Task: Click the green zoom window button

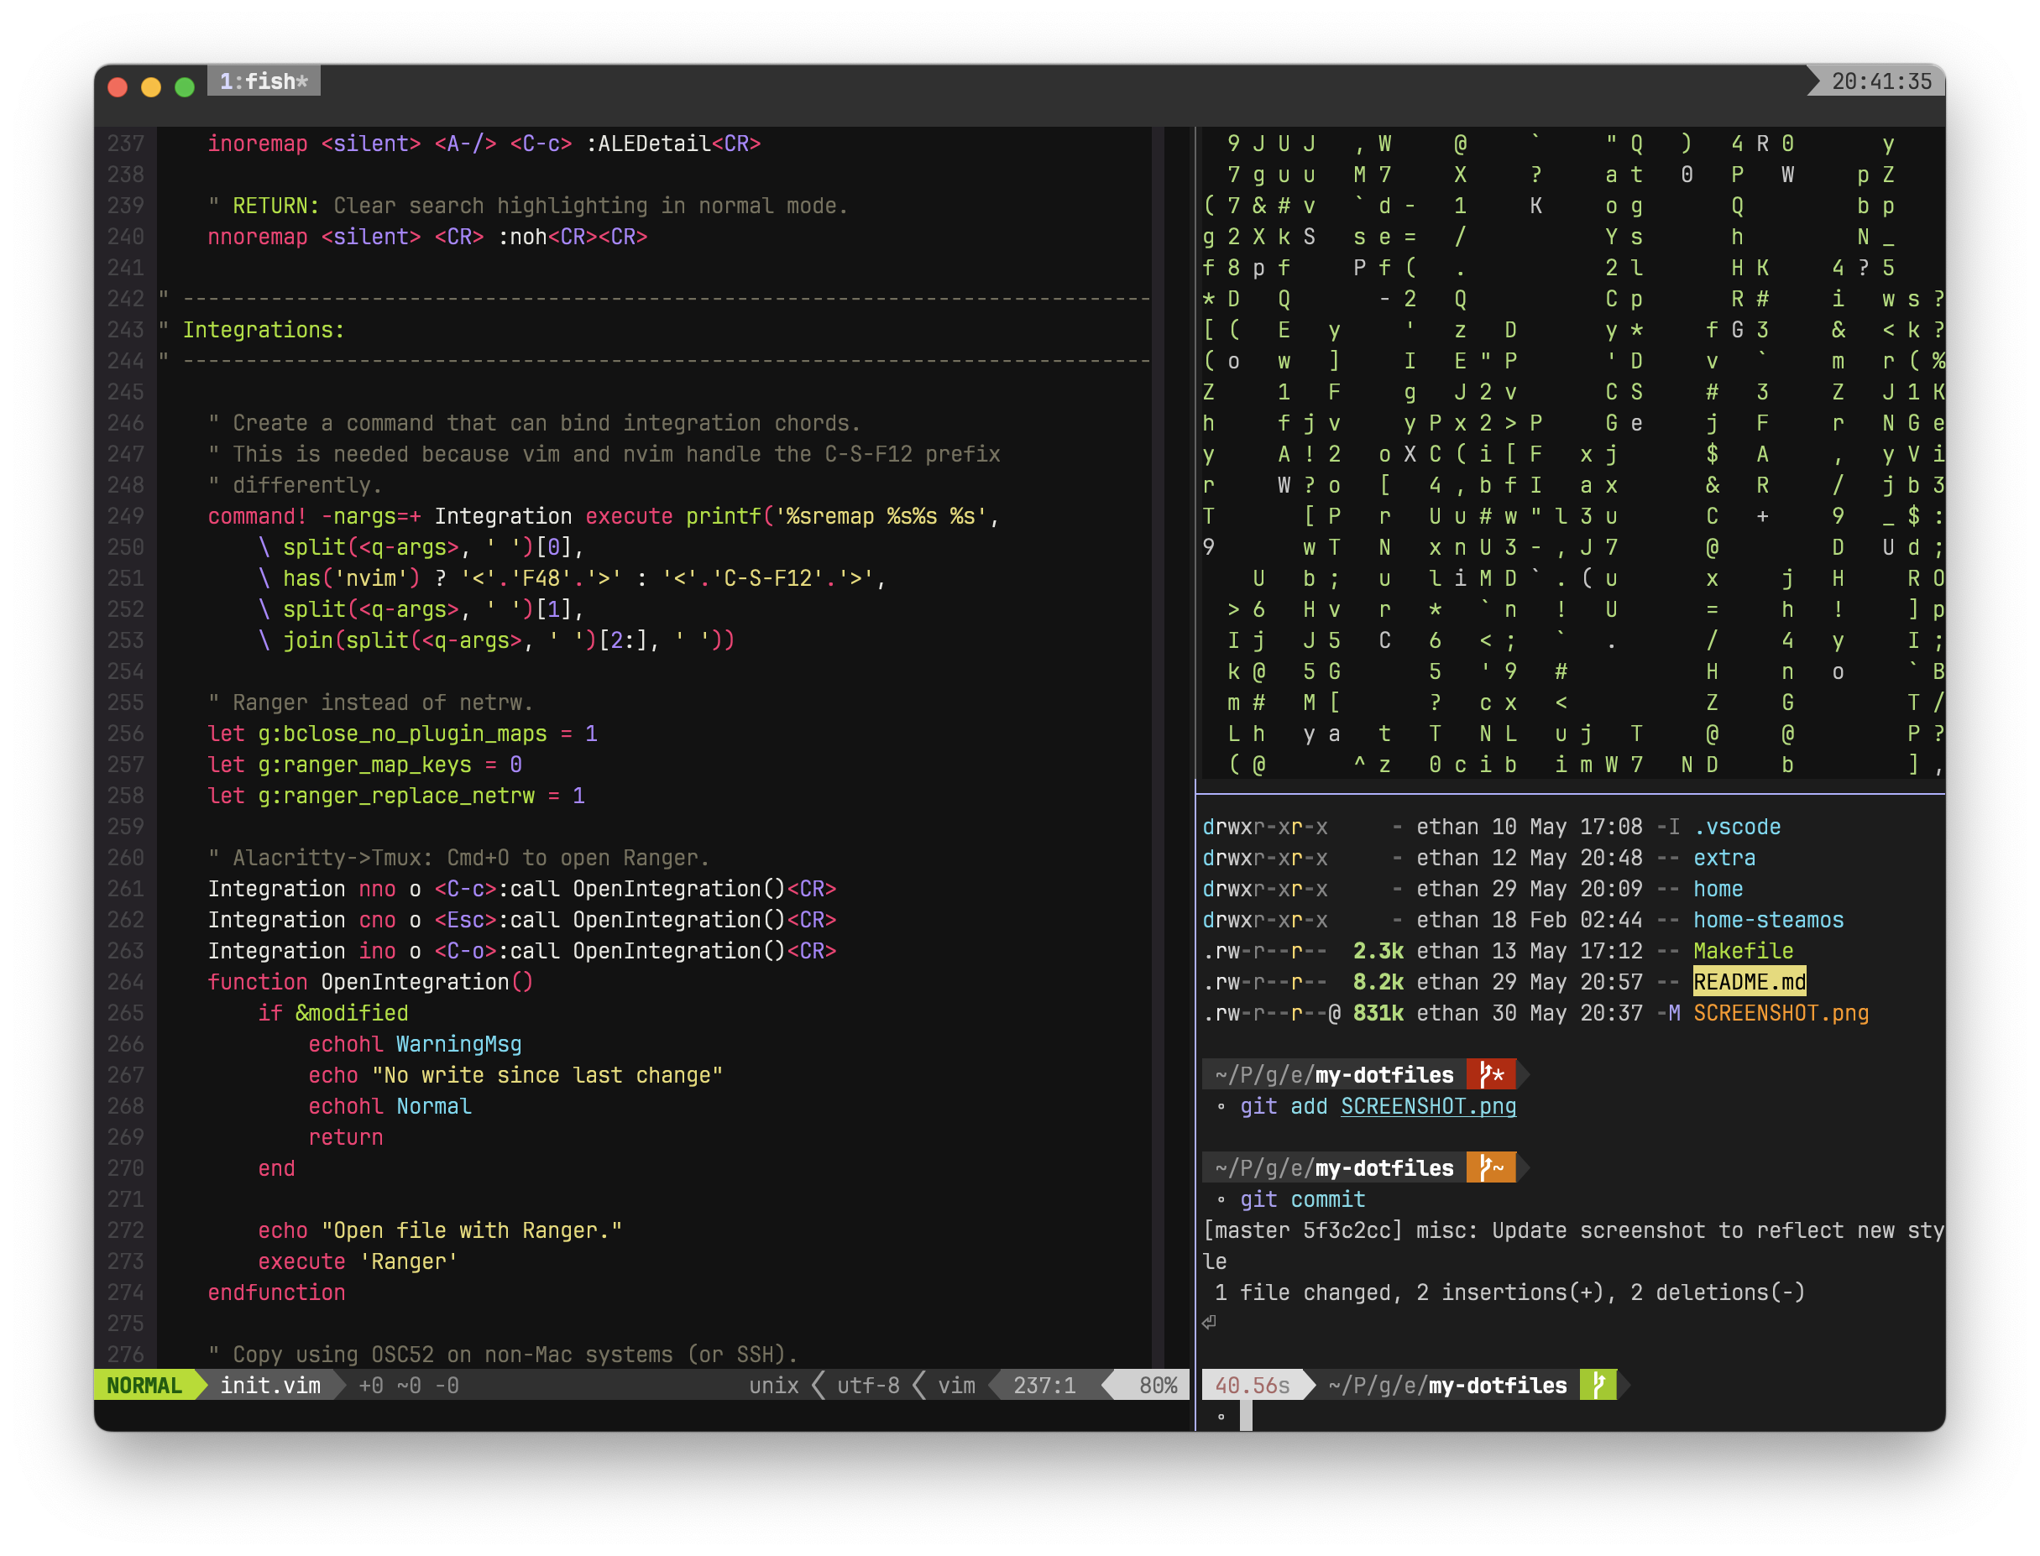Action: coord(185,87)
